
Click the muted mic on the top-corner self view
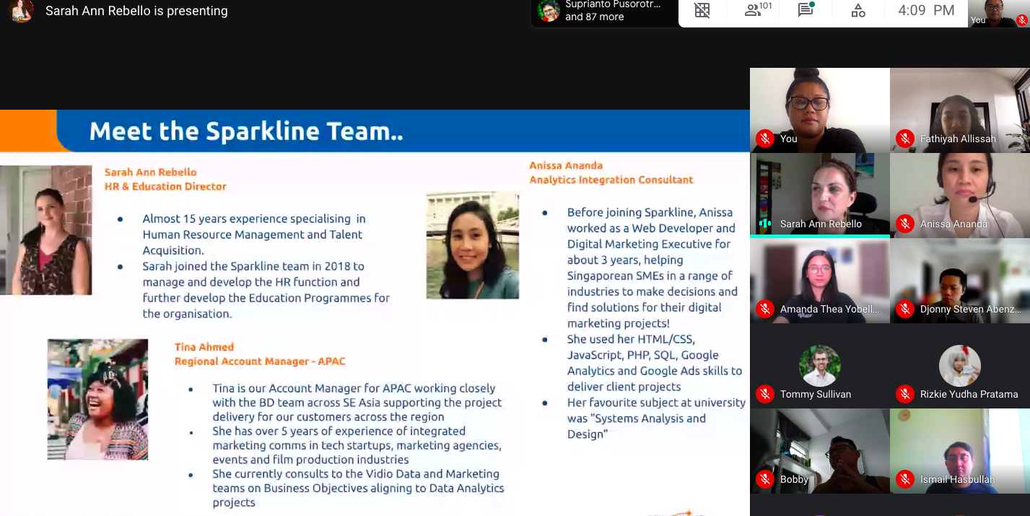point(1022,20)
